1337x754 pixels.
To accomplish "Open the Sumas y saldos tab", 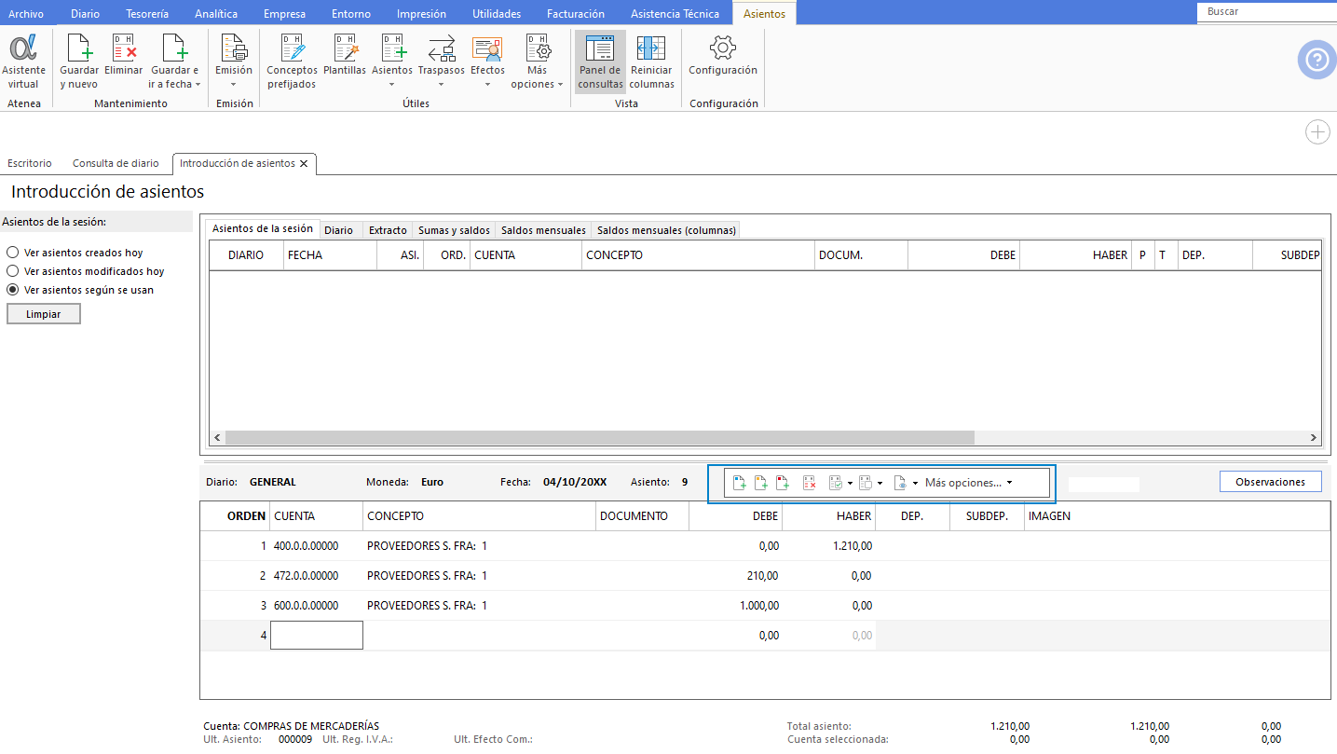I will pos(454,230).
